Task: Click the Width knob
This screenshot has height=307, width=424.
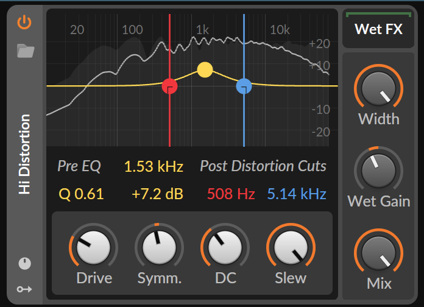Action: [378, 89]
